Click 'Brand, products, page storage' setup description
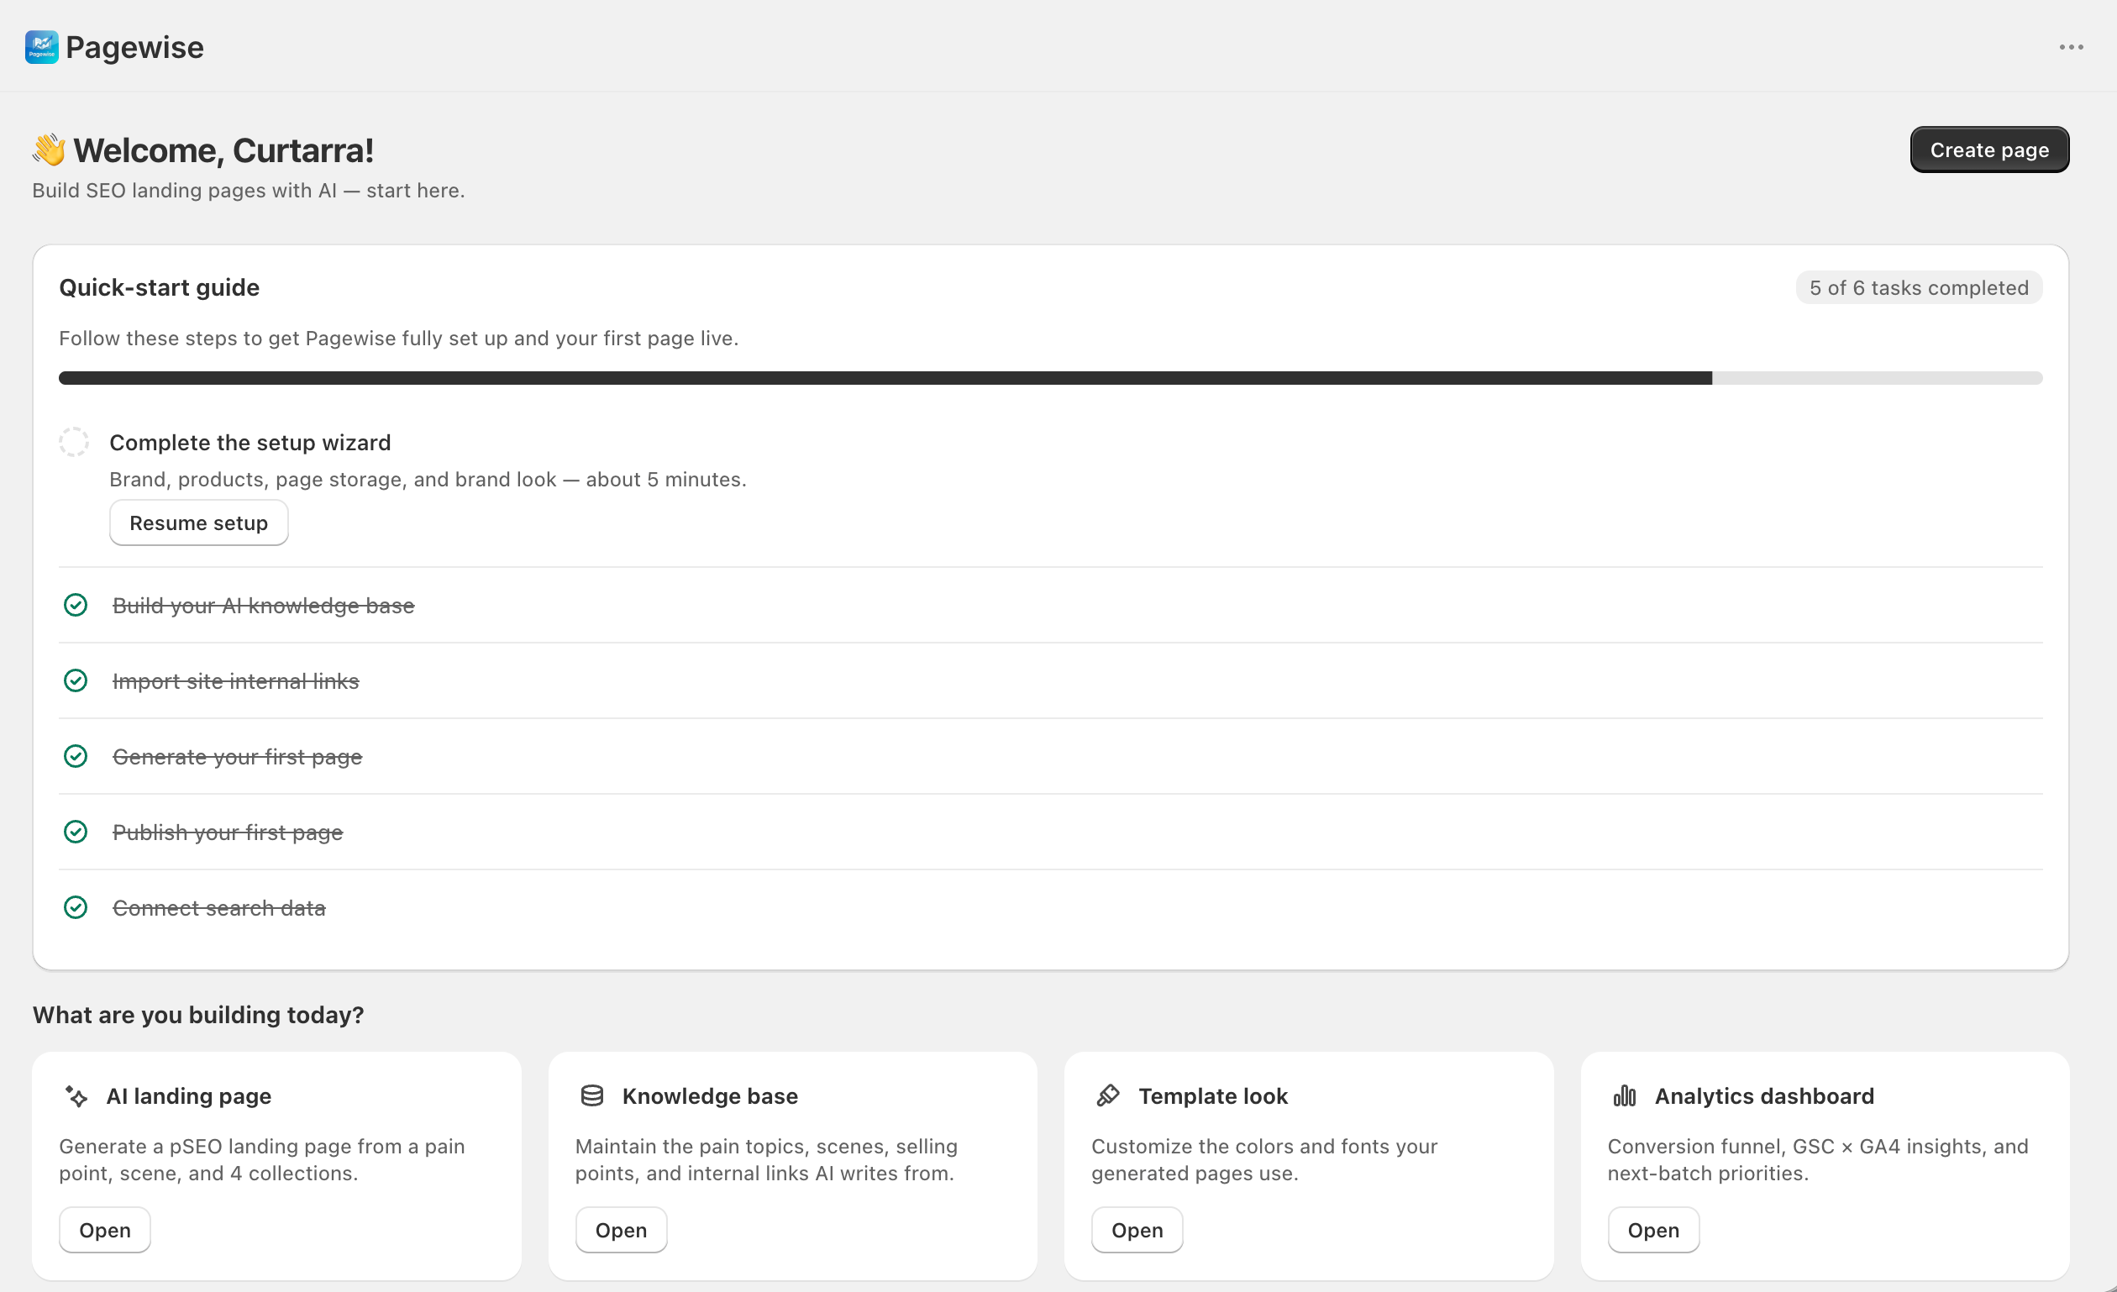2117x1292 pixels. [x=428, y=480]
